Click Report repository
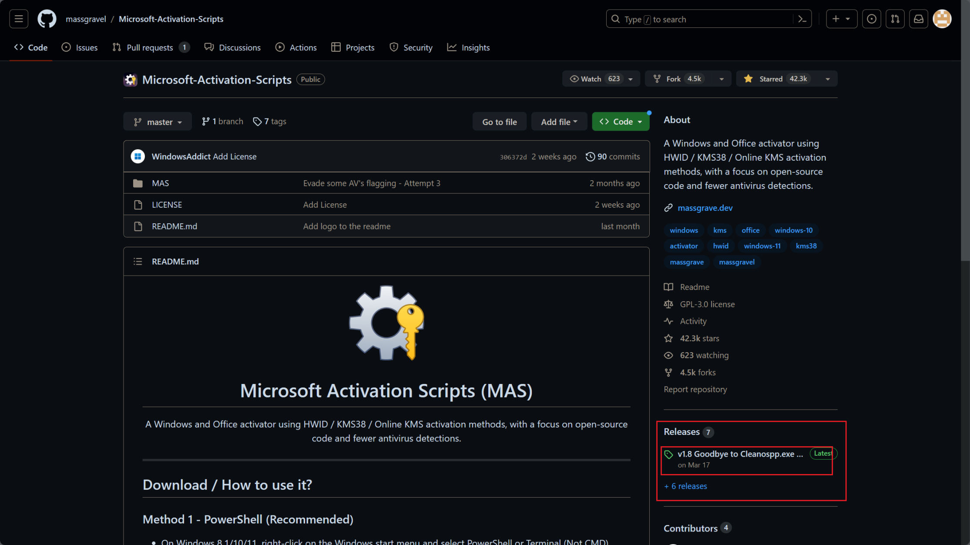 click(695, 390)
